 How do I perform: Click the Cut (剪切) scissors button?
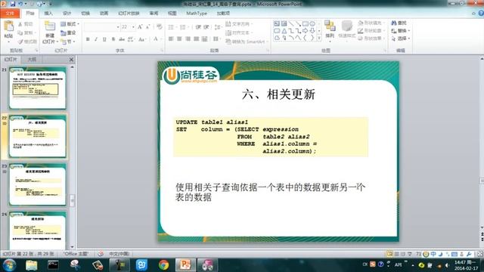[26, 24]
